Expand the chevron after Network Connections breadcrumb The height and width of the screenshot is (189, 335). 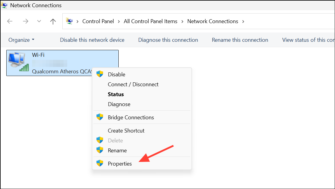pos(243,21)
